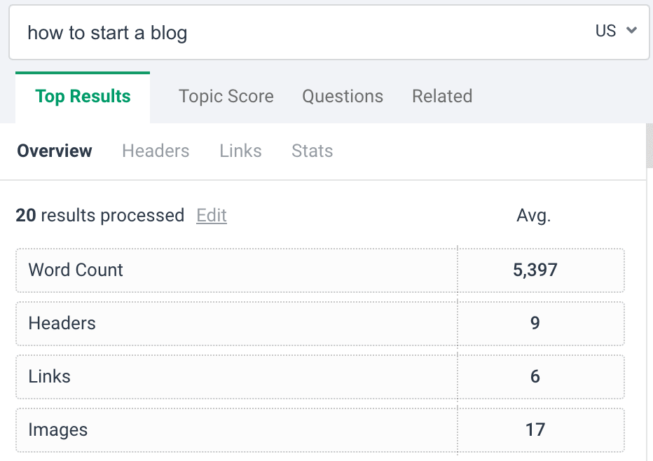Image resolution: width=653 pixels, height=461 pixels.
Task: Click the average images value 17
Action: (535, 429)
